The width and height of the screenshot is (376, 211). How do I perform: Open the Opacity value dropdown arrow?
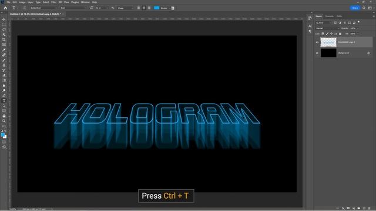(358, 28)
